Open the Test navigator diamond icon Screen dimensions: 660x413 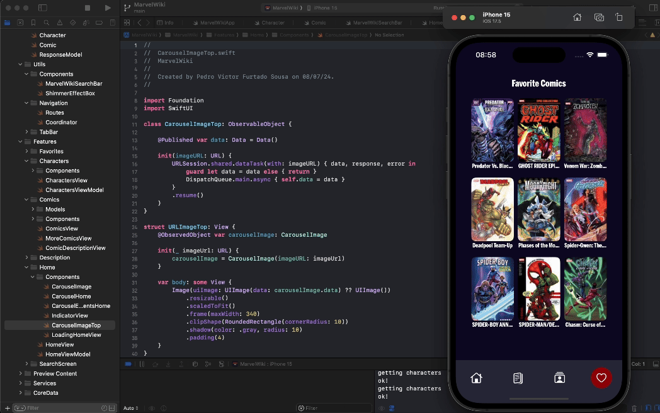tap(73, 23)
